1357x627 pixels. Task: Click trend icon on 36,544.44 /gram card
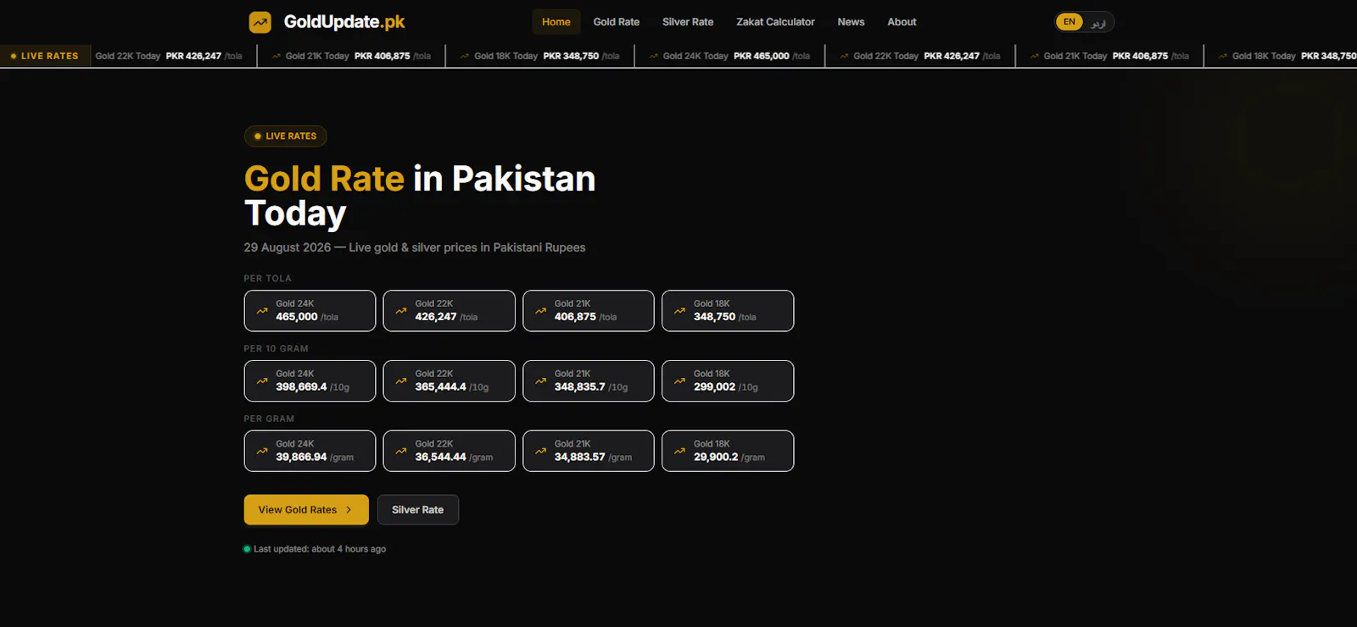401,452
